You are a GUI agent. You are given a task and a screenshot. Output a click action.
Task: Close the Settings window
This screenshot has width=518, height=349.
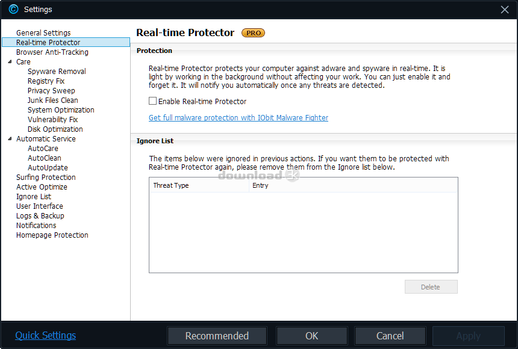click(x=505, y=10)
